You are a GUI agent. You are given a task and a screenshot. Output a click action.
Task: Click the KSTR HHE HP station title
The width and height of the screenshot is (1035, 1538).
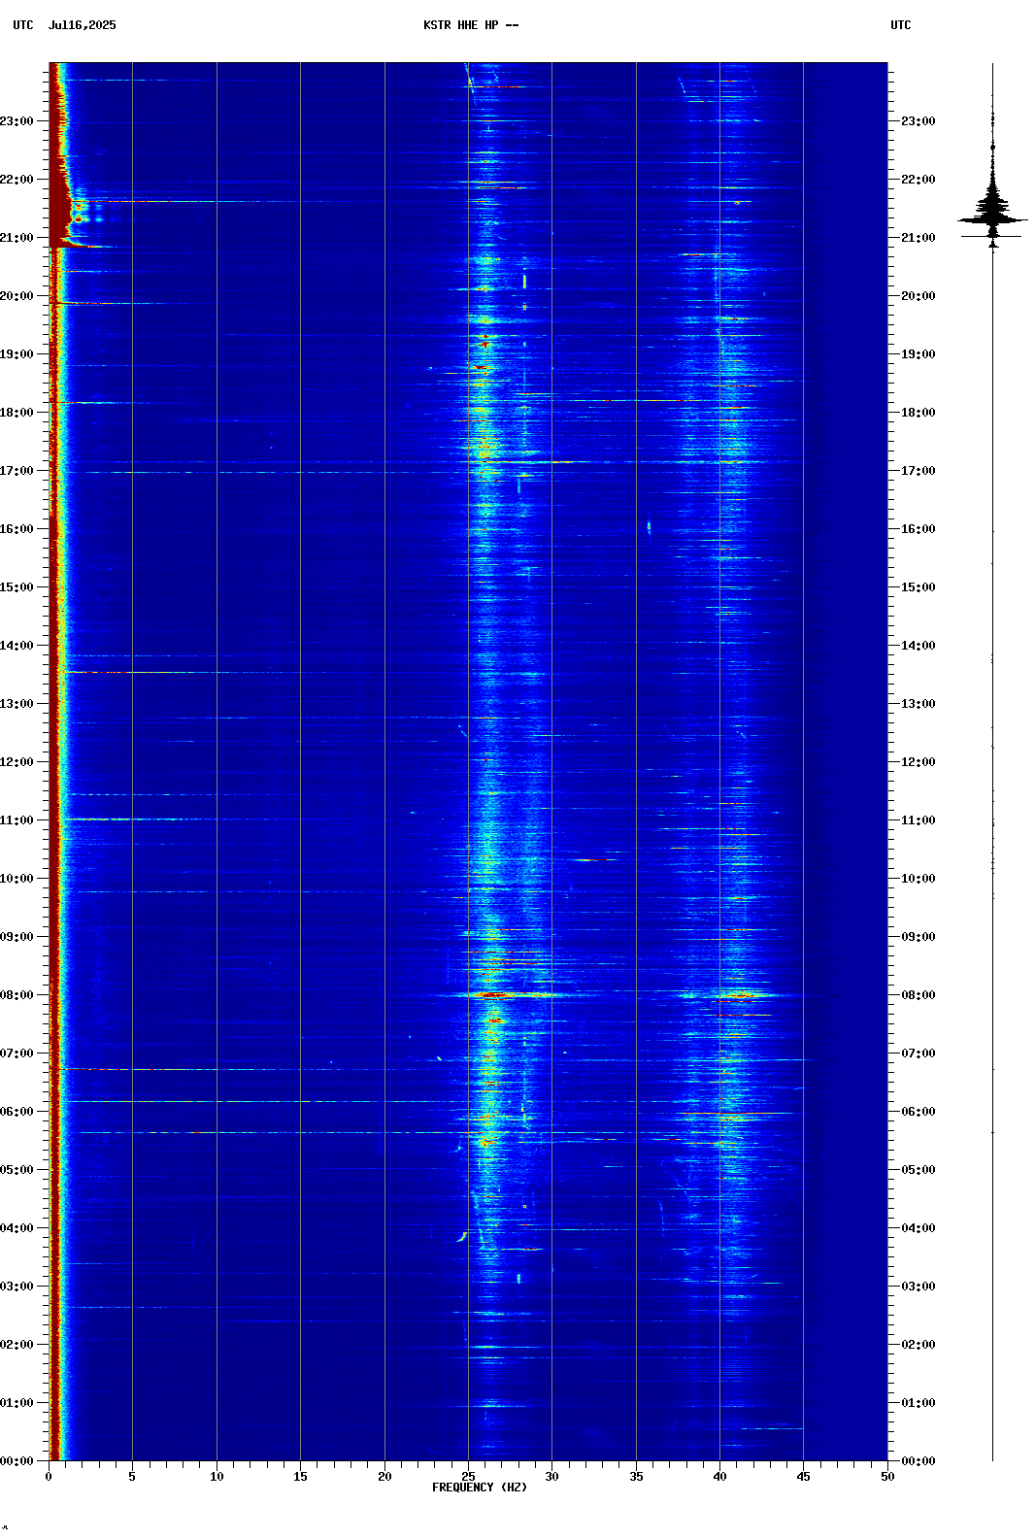tap(470, 25)
